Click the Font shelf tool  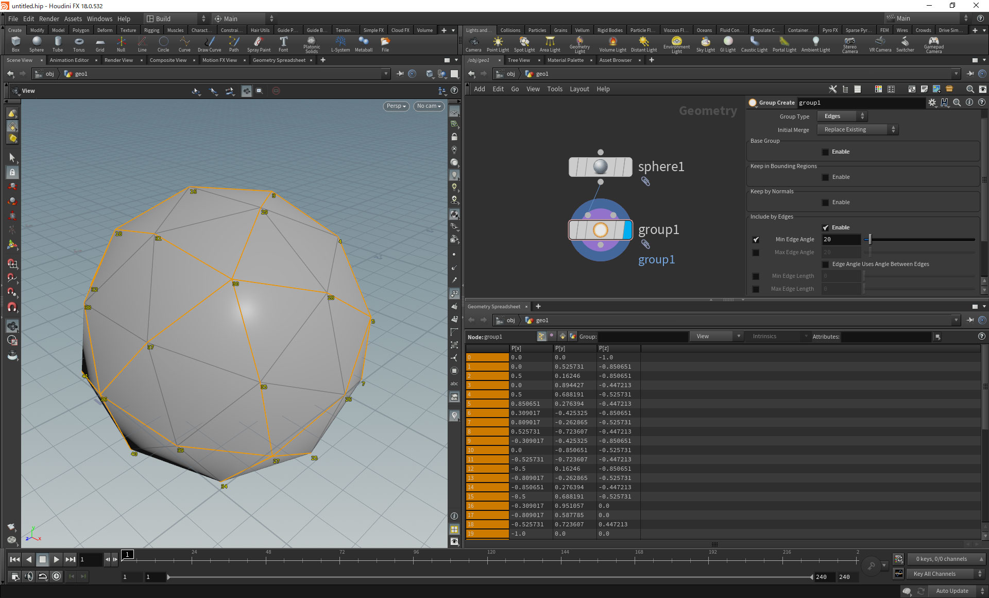coord(283,44)
